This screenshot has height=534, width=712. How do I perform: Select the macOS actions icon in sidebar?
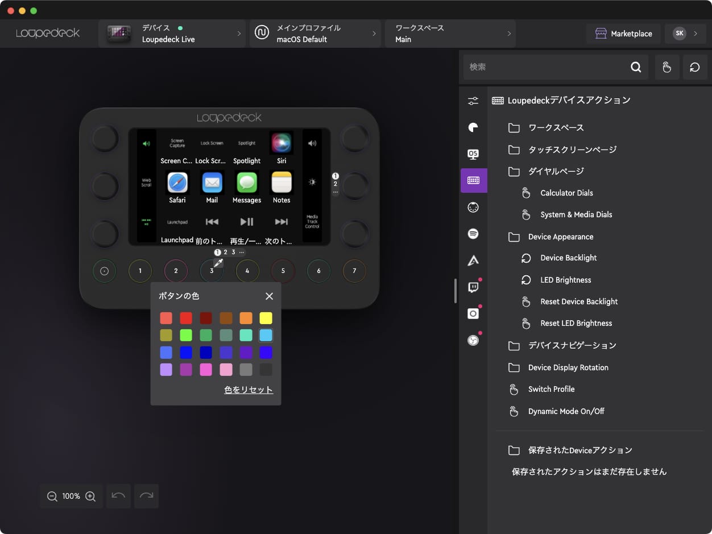[x=474, y=154]
